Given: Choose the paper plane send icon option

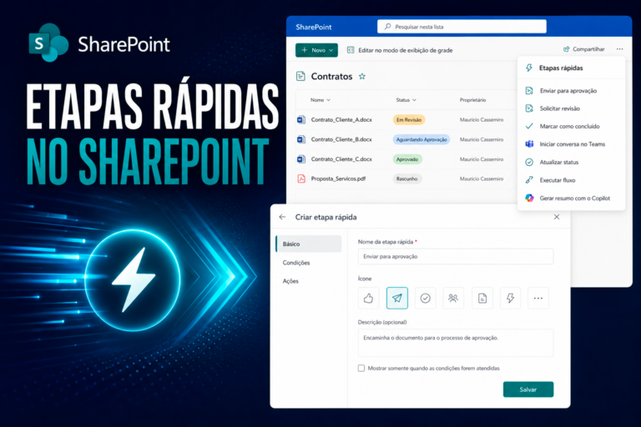Looking at the screenshot, I should (x=397, y=299).
